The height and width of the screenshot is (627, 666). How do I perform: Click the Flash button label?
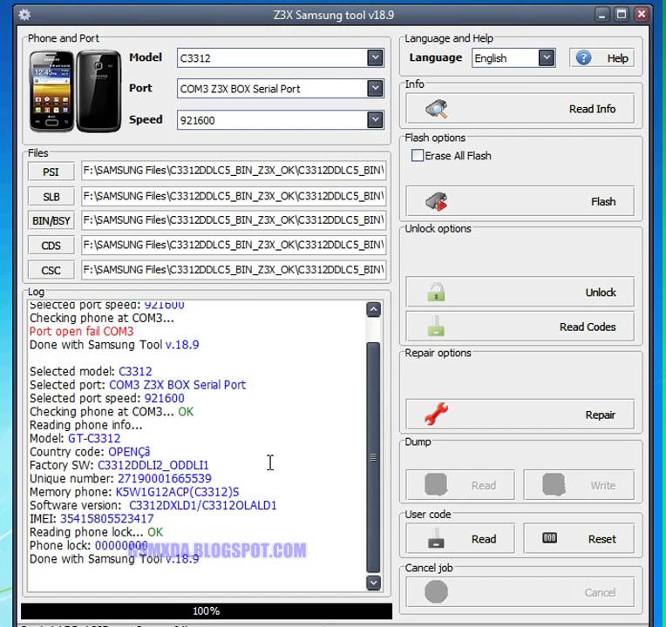[x=603, y=201]
